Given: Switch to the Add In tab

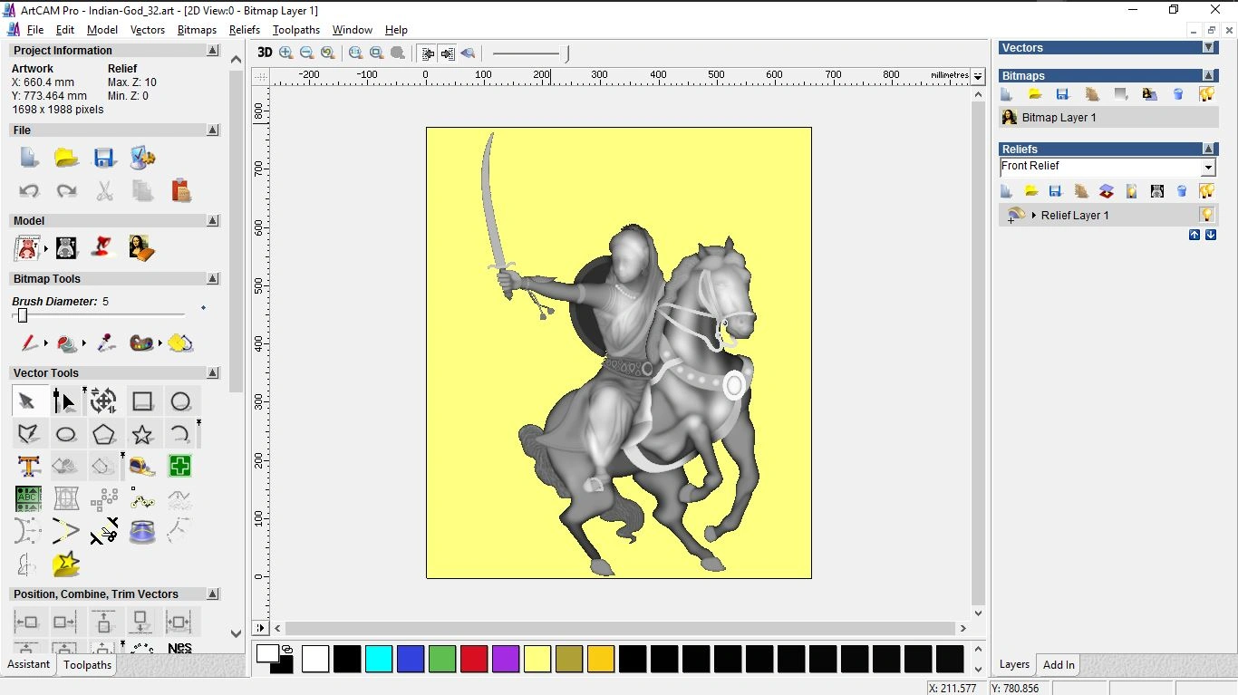Looking at the screenshot, I should (x=1058, y=664).
